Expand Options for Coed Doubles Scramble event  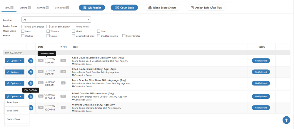[14, 61]
